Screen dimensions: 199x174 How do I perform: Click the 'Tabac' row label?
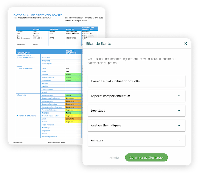(44, 69)
